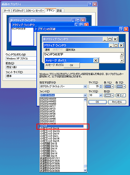130x175 pixels.
Task: Select かなかなHAW29 in the font list
Action: point(61,99)
